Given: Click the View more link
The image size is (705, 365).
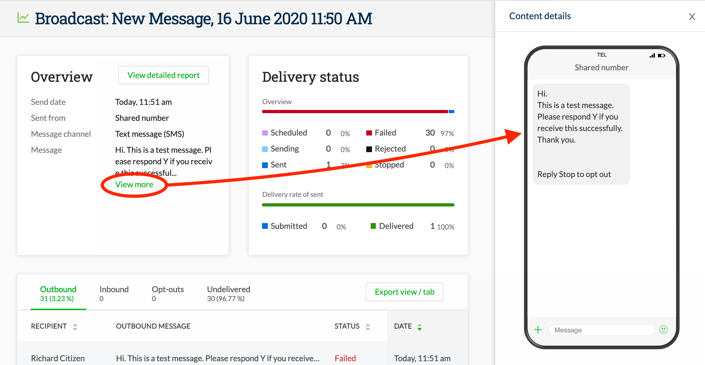Looking at the screenshot, I should click(134, 184).
